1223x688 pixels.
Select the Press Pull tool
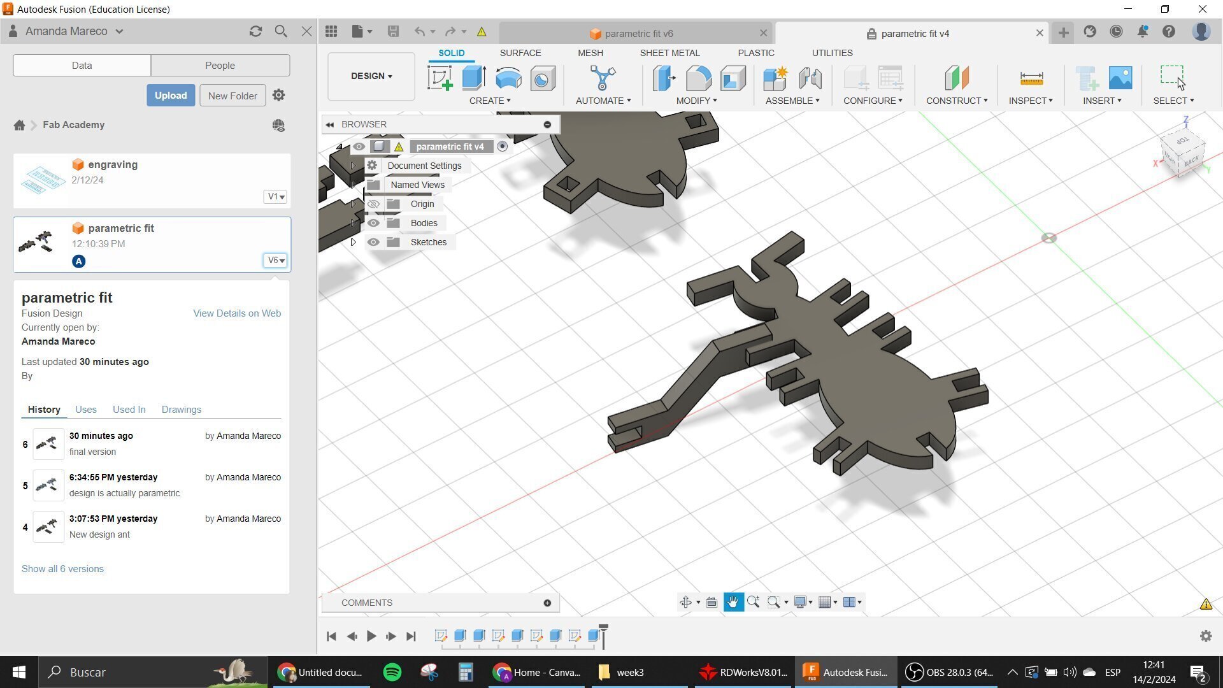pos(664,78)
